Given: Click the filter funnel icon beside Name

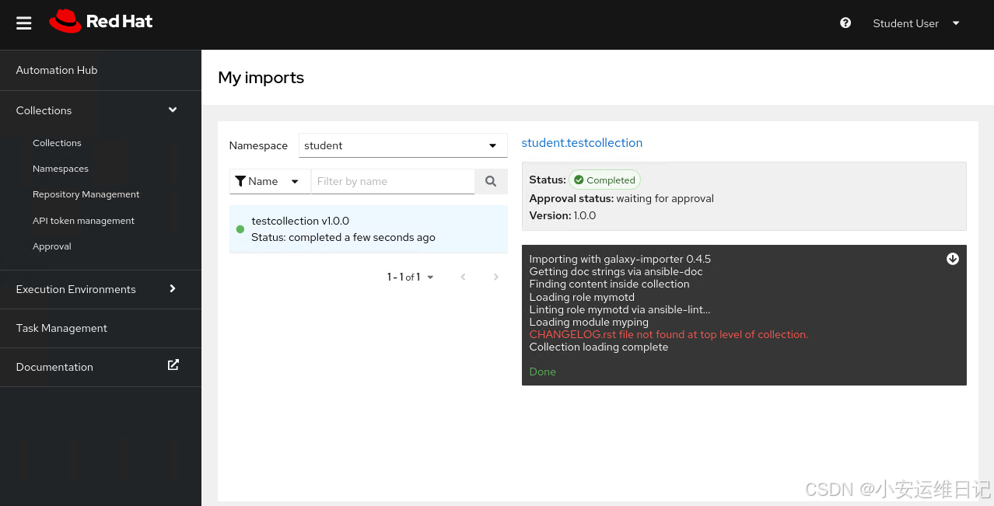Looking at the screenshot, I should coord(240,181).
